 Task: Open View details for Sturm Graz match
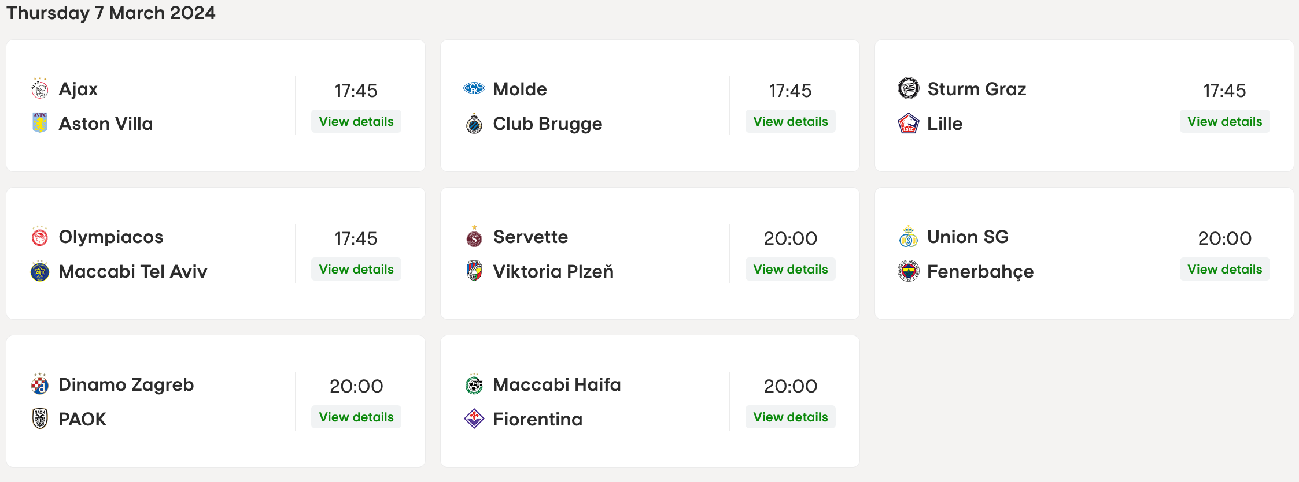pyautogui.click(x=1224, y=122)
